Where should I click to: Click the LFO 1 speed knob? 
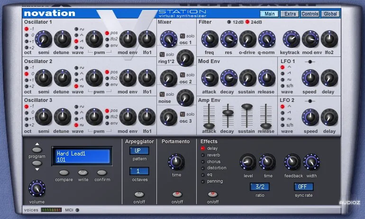310,78
